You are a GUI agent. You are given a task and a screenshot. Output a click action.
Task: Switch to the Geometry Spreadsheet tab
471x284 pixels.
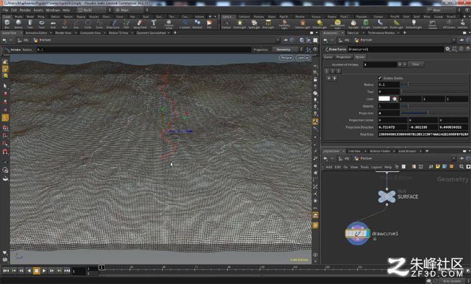[x=151, y=33]
